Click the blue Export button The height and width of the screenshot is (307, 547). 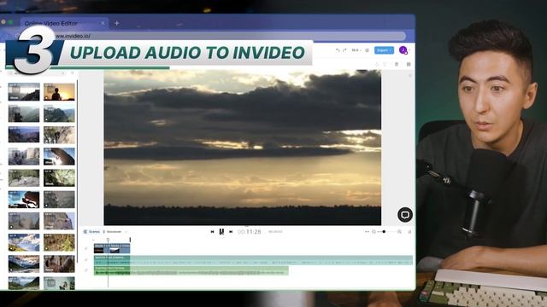(384, 50)
